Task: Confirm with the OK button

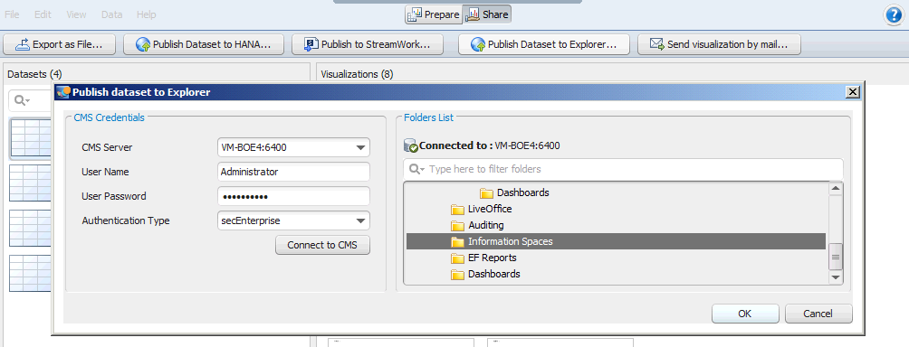Action: pos(745,314)
